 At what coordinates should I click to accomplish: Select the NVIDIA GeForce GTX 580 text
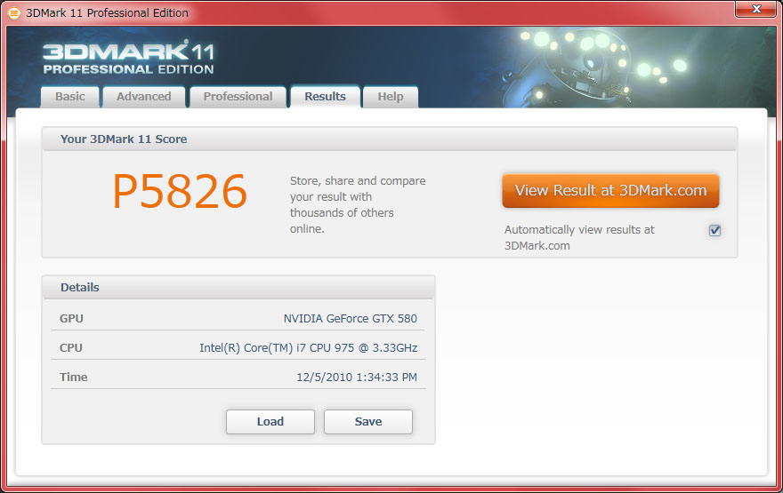(350, 319)
